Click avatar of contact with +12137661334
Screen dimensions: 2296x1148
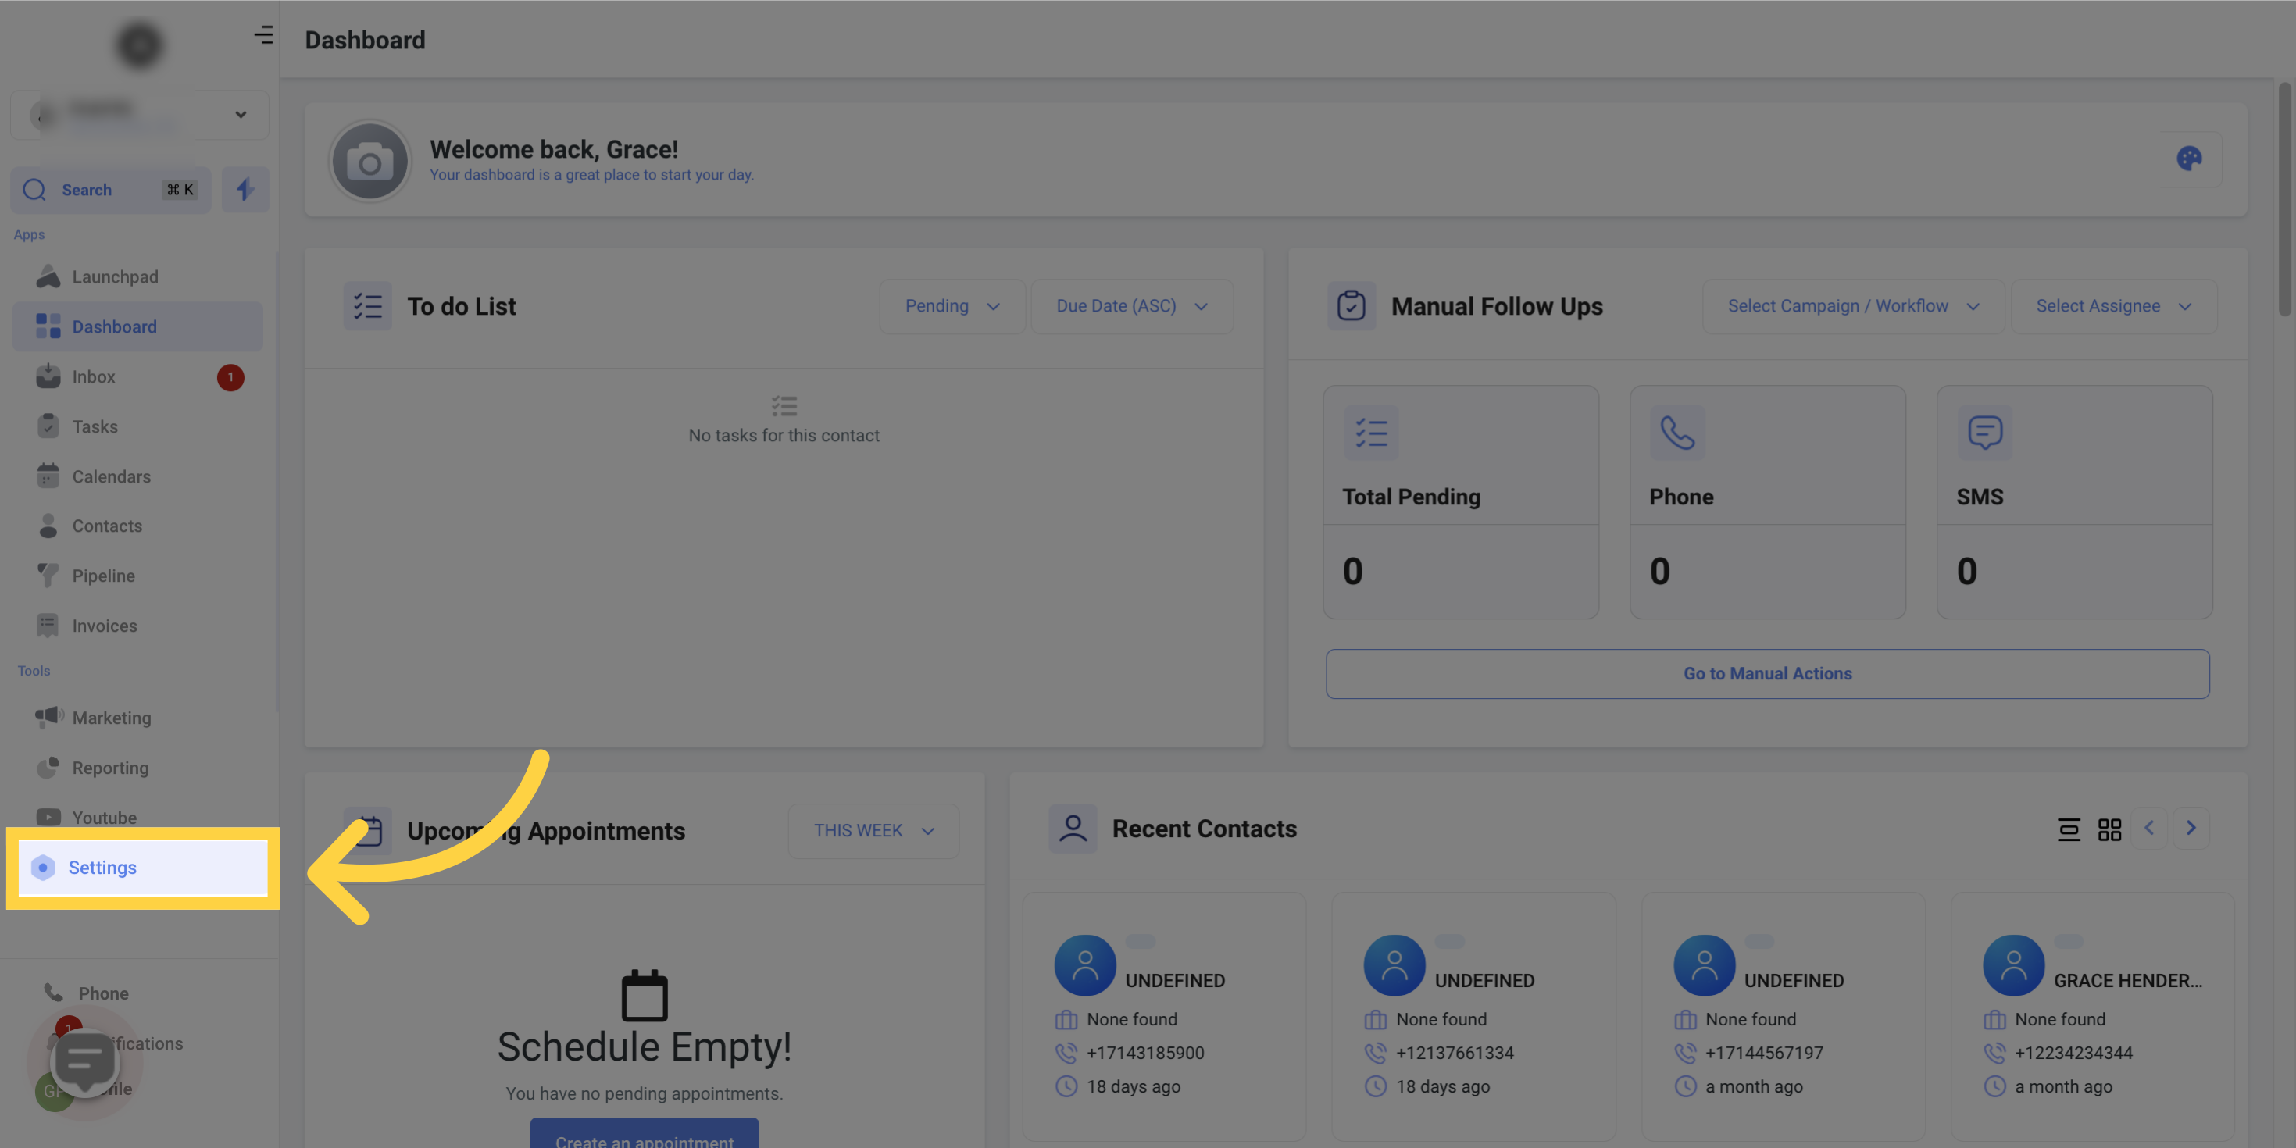tap(1394, 965)
